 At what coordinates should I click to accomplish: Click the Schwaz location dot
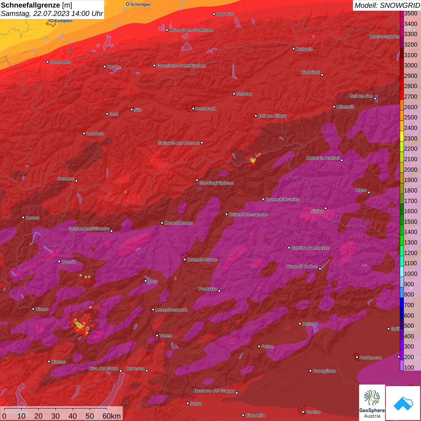[234, 94]
